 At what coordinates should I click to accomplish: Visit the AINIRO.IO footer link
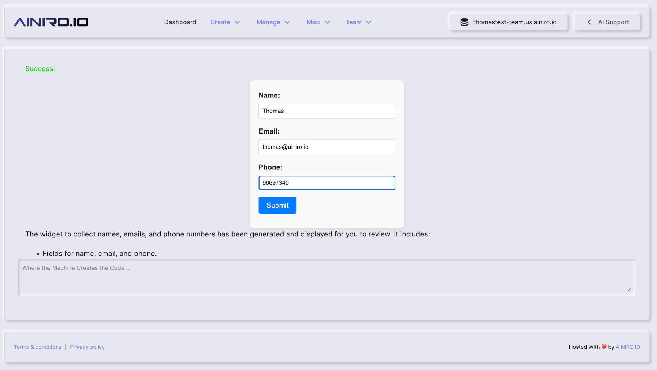[x=628, y=347]
